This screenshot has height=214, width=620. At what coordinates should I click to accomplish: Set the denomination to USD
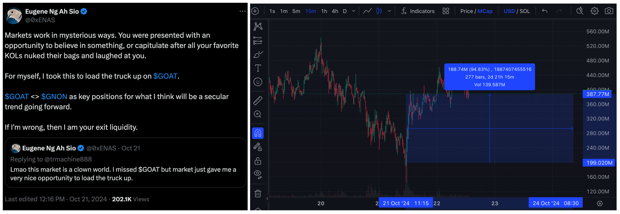509,11
